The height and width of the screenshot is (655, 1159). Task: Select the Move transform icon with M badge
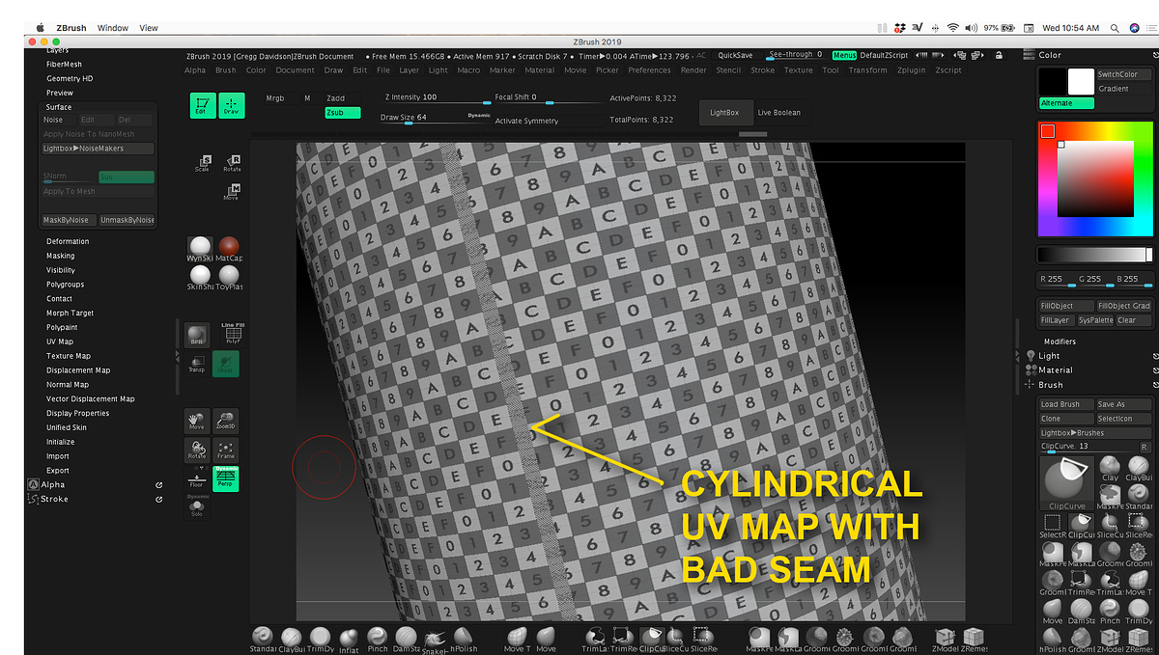[x=232, y=192]
